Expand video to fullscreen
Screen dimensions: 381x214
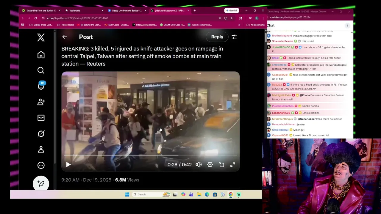click(x=232, y=164)
